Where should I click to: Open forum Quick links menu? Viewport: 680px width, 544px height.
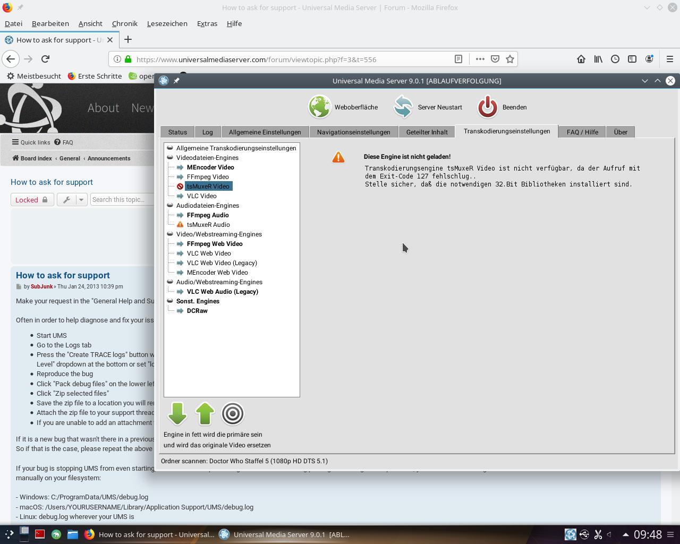pyautogui.click(x=31, y=142)
